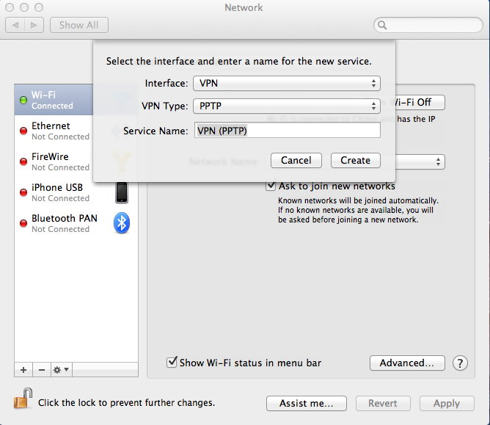Click the forward navigation arrow
The width and height of the screenshot is (490, 425).
34,25
